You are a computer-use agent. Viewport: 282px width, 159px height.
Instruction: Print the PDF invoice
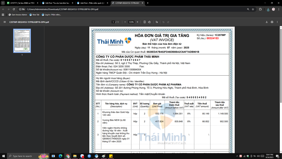[272, 22]
